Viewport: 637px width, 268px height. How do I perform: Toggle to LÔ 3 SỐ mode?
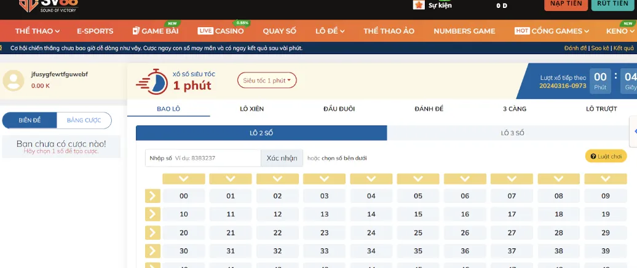coord(512,133)
